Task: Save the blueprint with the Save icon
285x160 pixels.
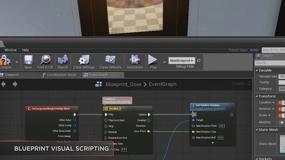Action: coord(28,62)
